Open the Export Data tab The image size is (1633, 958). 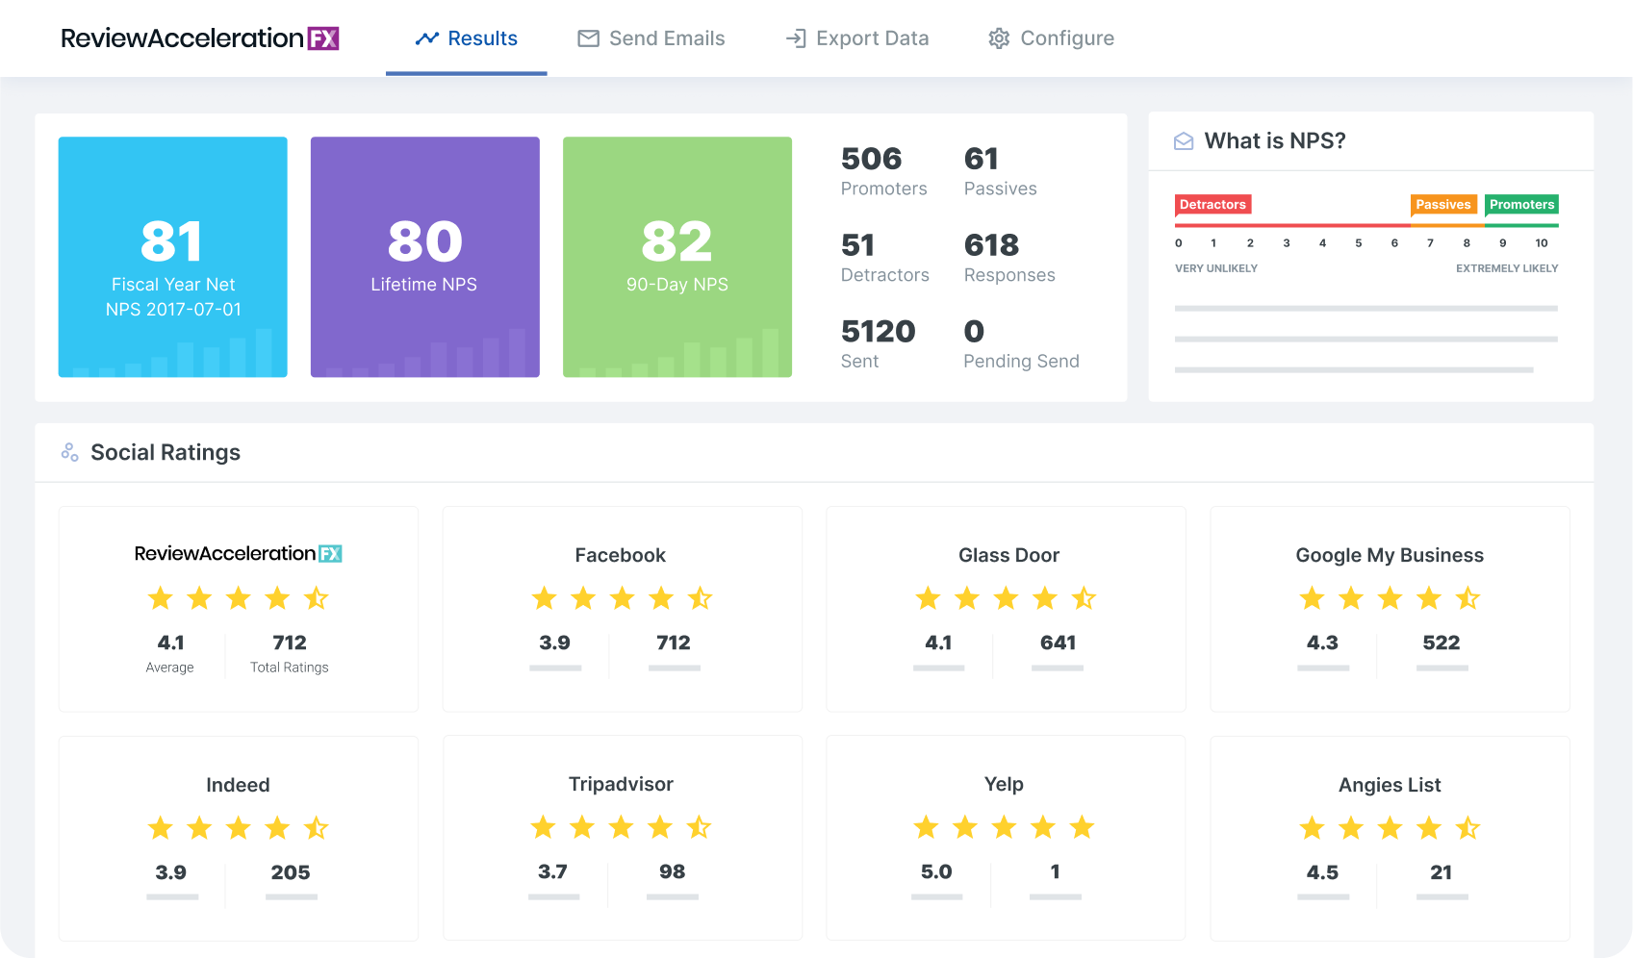click(x=872, y=38)
